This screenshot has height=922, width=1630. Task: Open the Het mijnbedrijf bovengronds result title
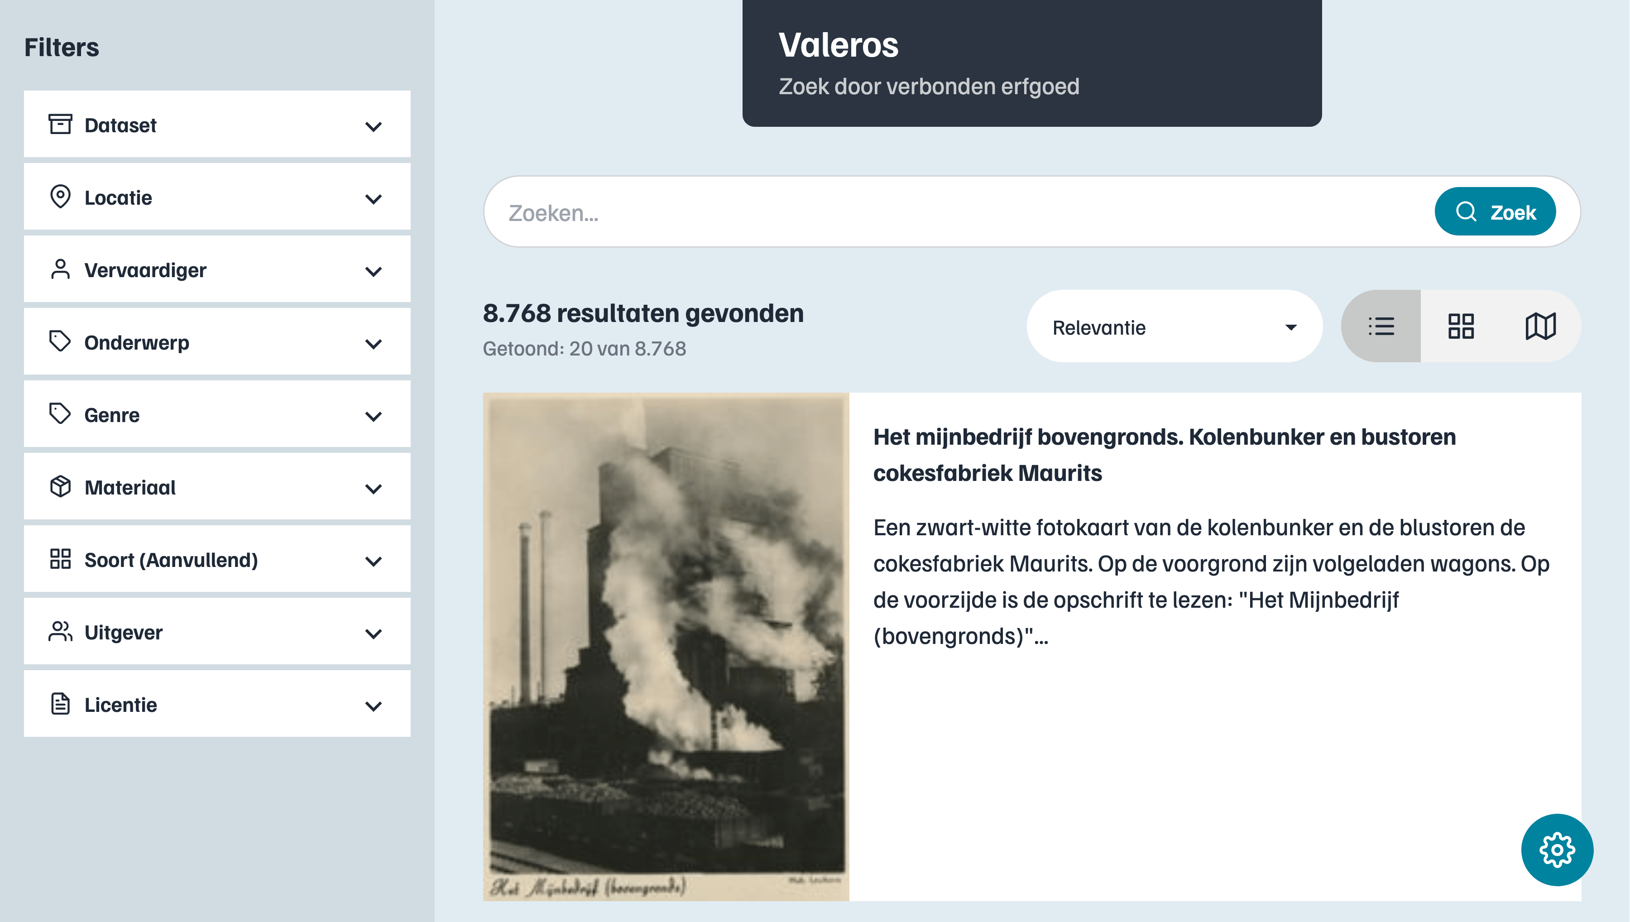[1164, 455]
